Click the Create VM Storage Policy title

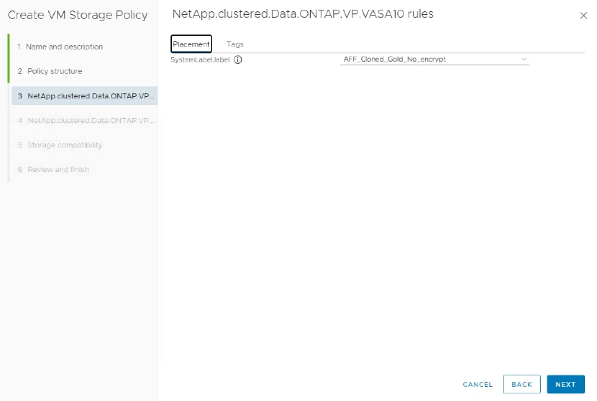tap(77, 15)
